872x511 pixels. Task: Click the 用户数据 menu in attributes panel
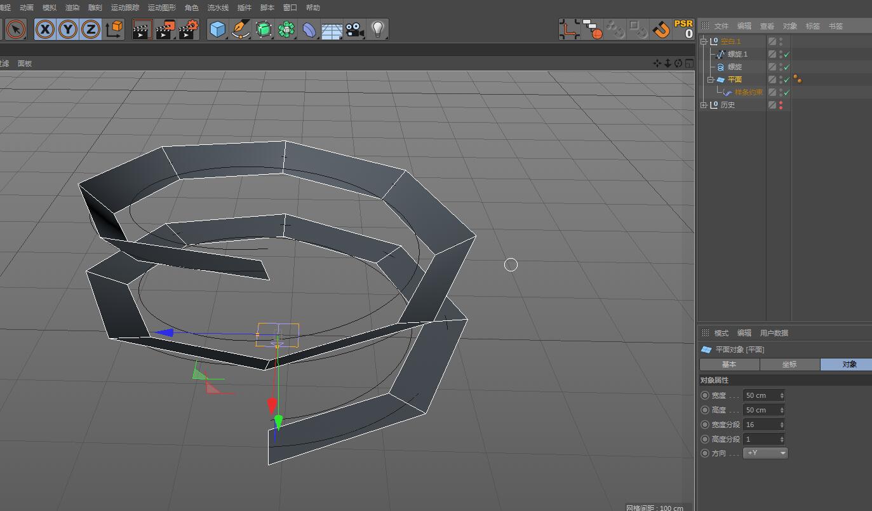pyautogui.click(x=774, y=333)
